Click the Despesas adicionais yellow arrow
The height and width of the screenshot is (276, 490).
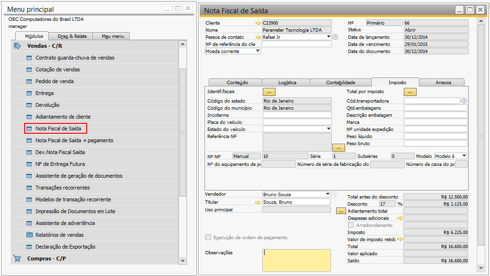pos(400,218)
